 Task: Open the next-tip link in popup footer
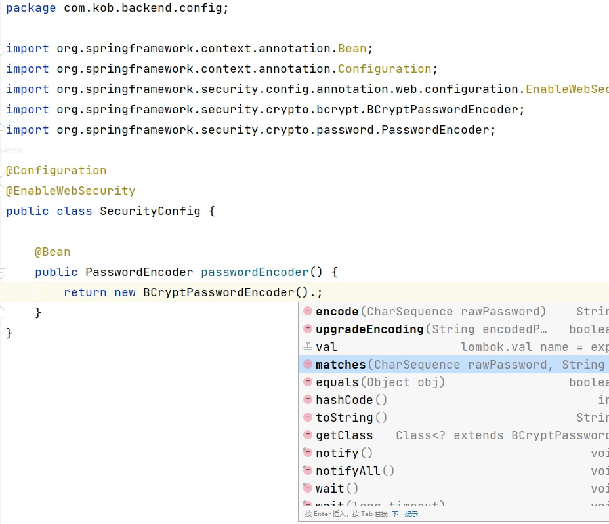[x=405, y=514]
